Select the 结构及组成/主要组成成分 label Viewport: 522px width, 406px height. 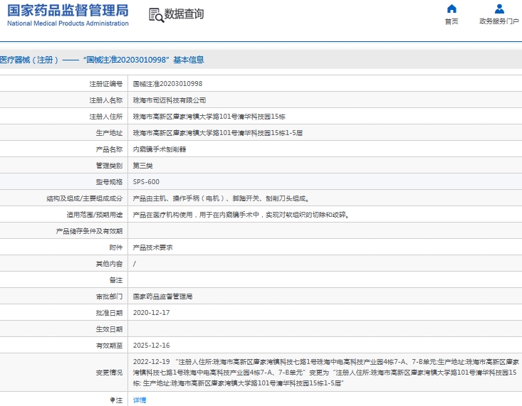[85, 198]
